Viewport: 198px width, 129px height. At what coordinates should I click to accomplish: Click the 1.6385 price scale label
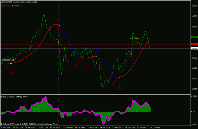pos(194,6)
